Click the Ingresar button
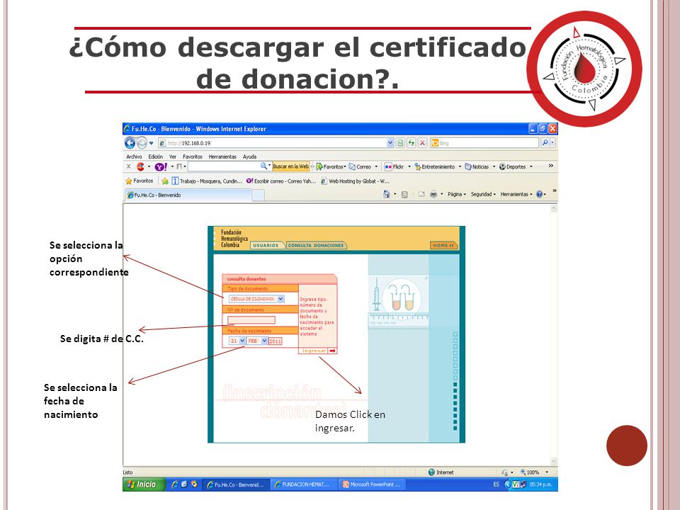680x510 pixels. [318, 351]
